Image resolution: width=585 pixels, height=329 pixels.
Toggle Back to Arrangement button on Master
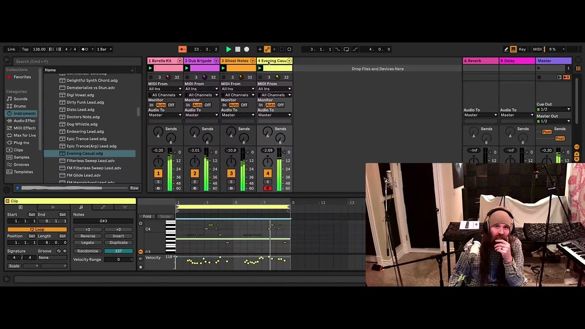(x=567, y=77)
